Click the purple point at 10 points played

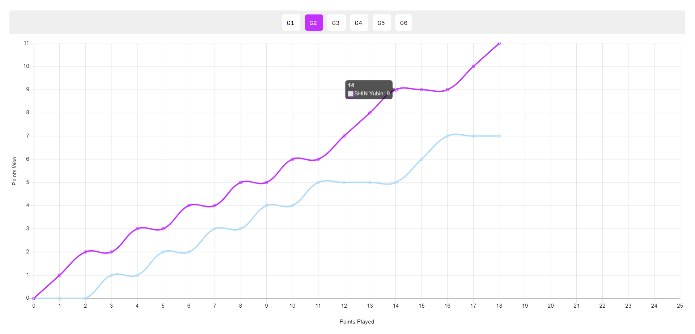tap(292, 159)
